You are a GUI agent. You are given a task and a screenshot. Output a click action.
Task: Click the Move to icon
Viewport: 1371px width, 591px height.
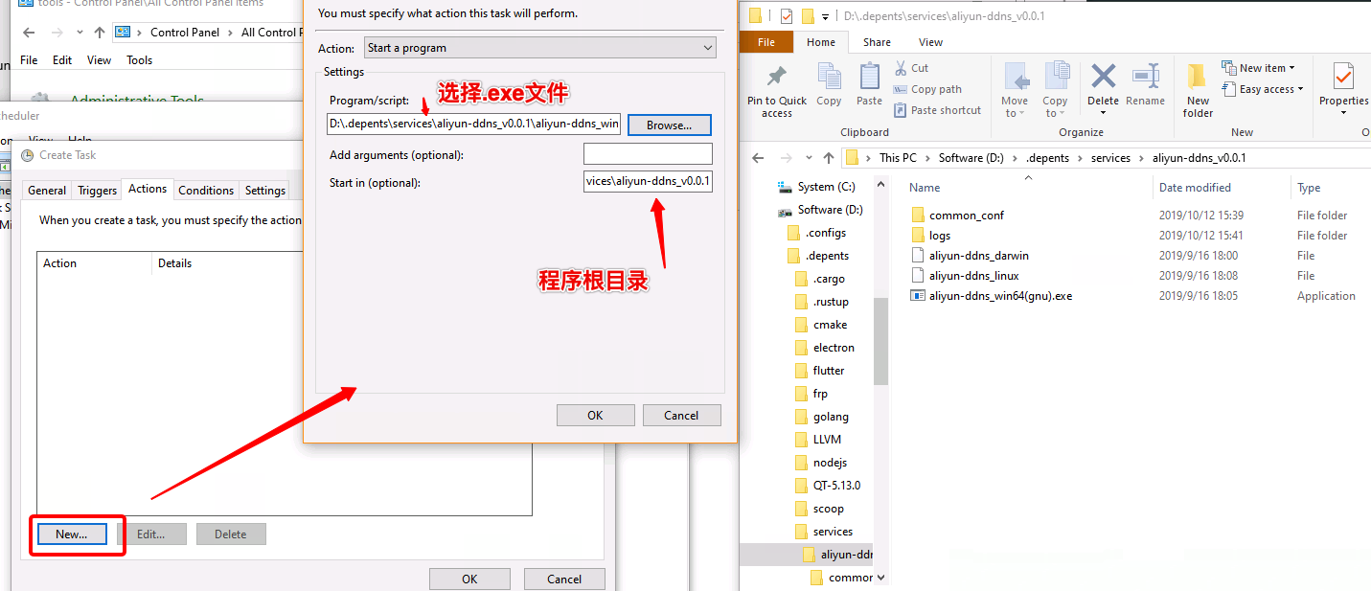click(1014, 79)
